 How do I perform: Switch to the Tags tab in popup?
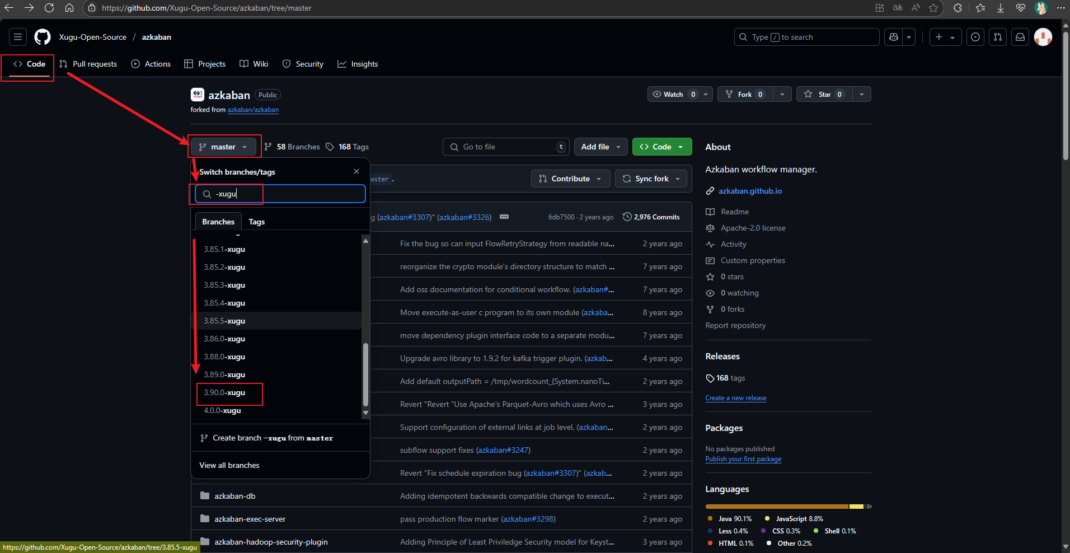256,222
